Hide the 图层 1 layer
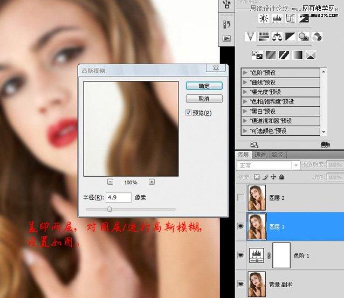 pyautogui.click(x=240, y=226)
